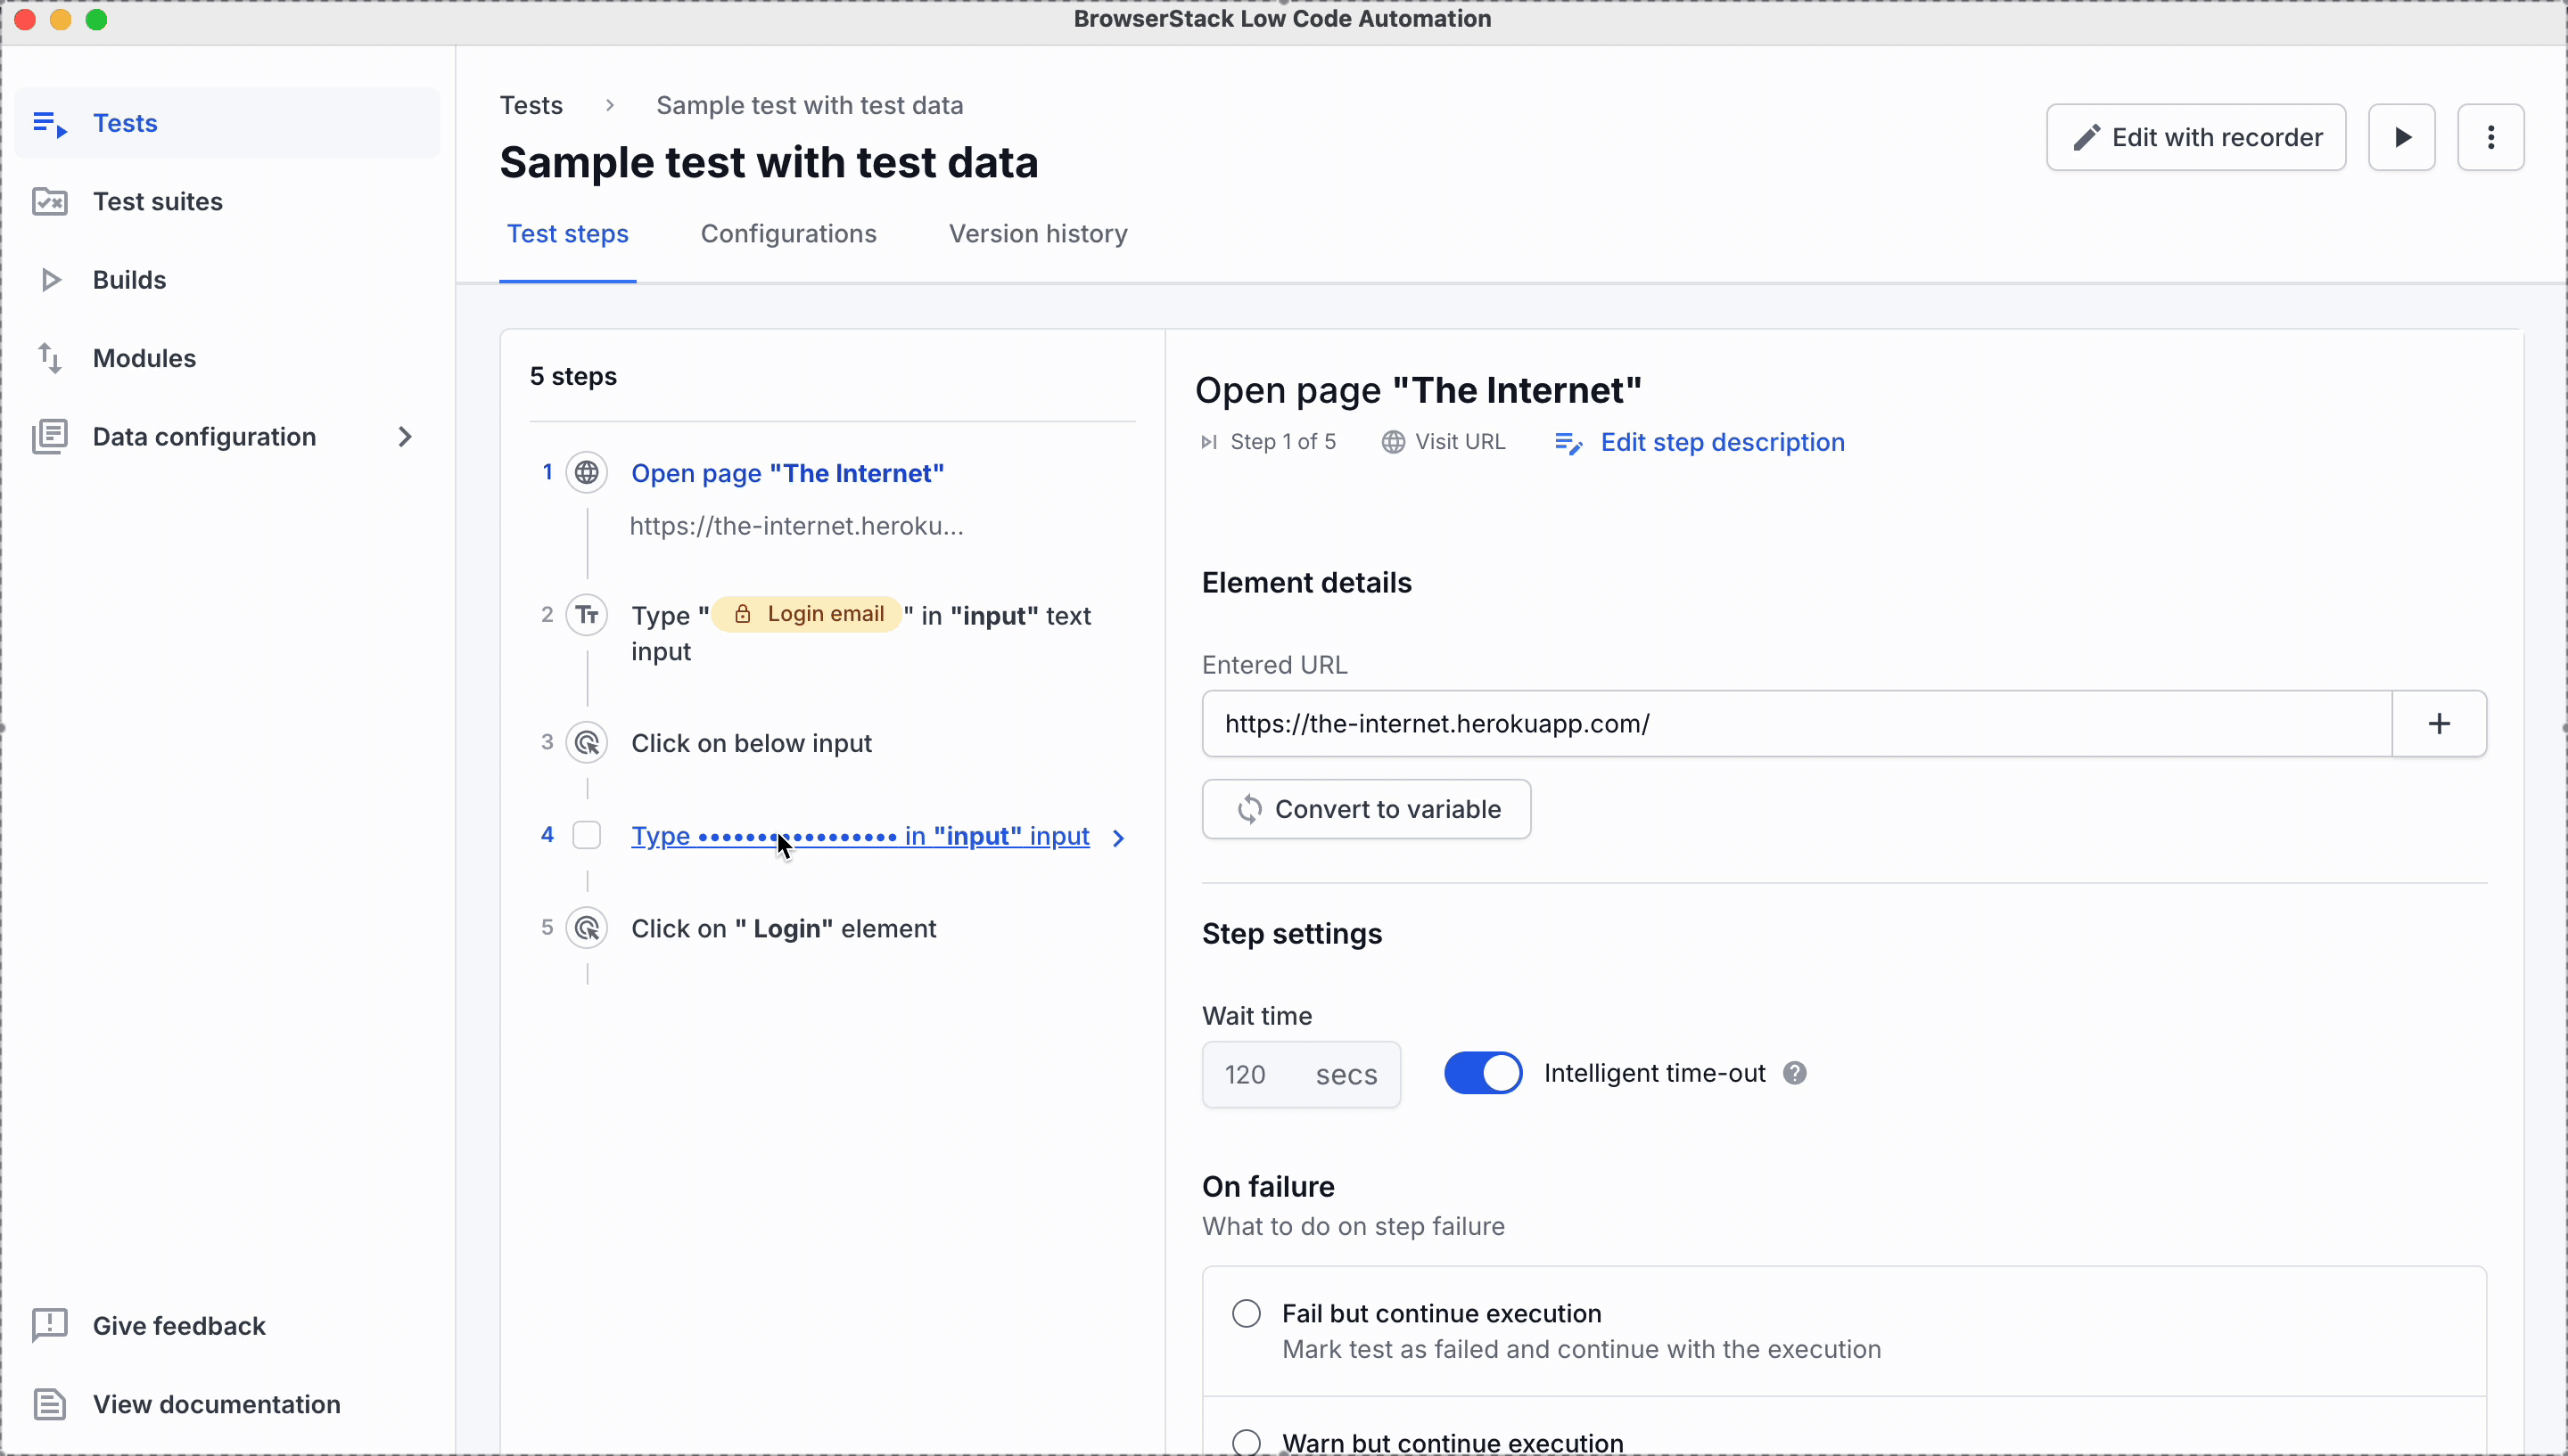Viewport: 2568px width, 1456px height.
Task: Toggle the Intelligent time-out switch
Action: pyautogui.click(x=1484, y=1072)
